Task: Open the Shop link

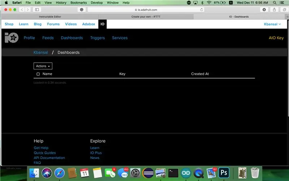Action: tap(9, 24)
